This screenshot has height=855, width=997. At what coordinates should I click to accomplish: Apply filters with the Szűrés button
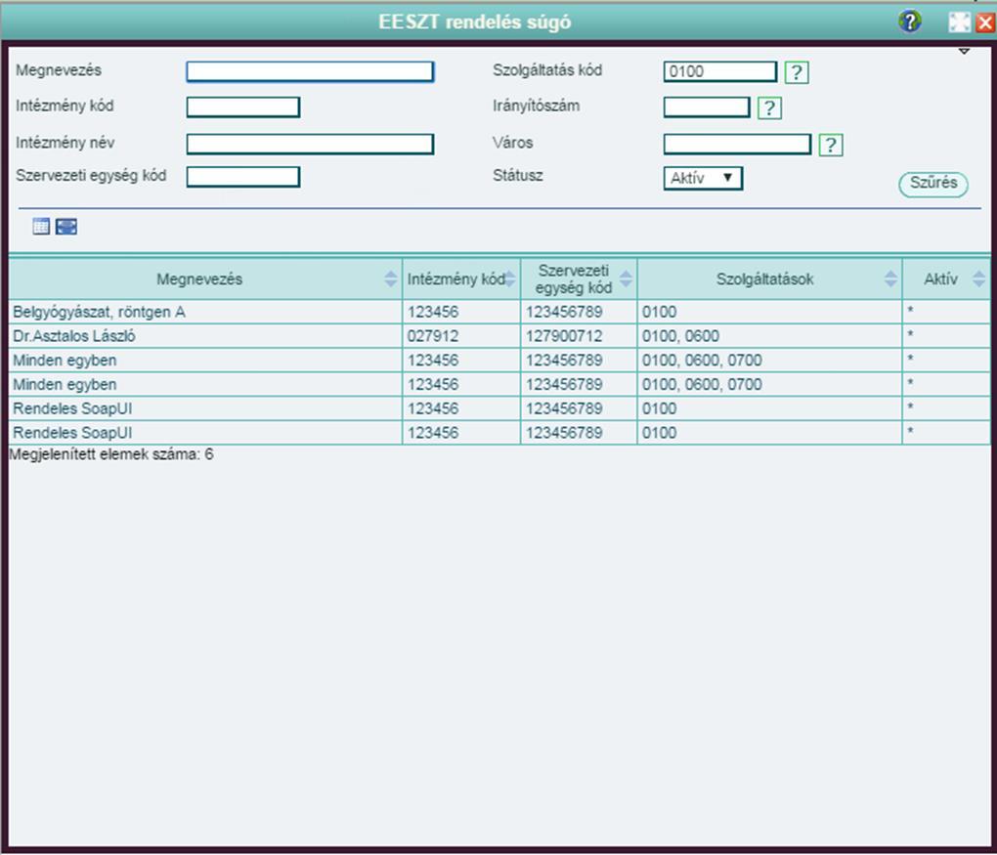click(x=932, y=184)
